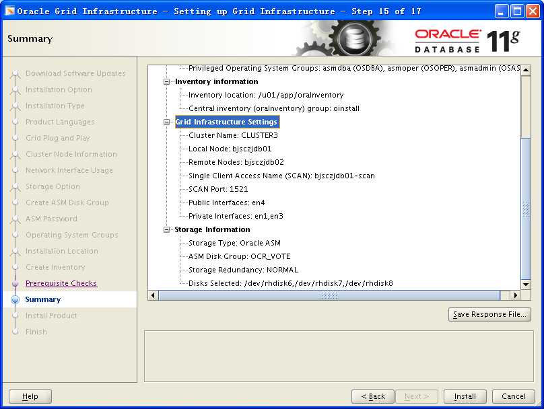Select the Disks Selected rhdisk row
The image size is (544, 409).
point(290,283)
